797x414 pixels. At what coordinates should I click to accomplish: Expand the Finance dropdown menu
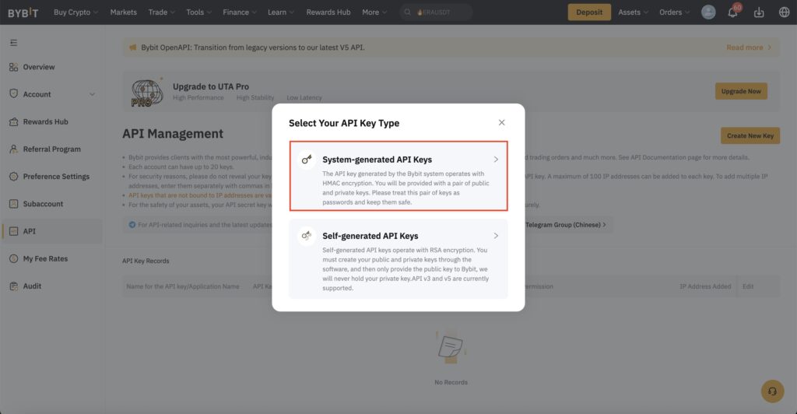click(x=240, y=12)
